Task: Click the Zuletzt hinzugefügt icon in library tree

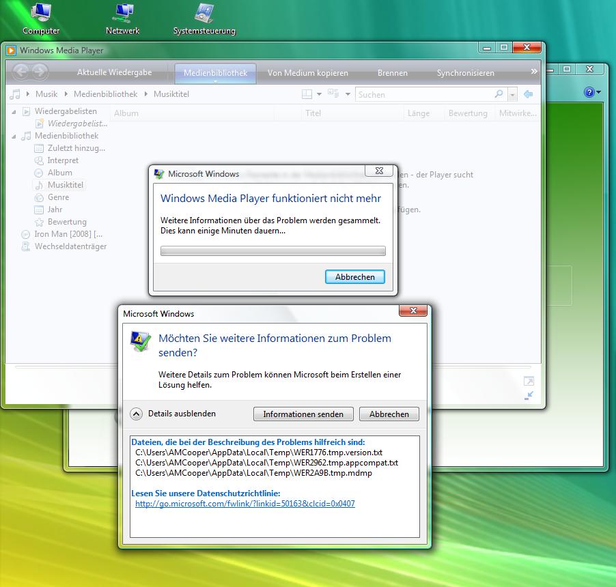Action: [39, 148]
